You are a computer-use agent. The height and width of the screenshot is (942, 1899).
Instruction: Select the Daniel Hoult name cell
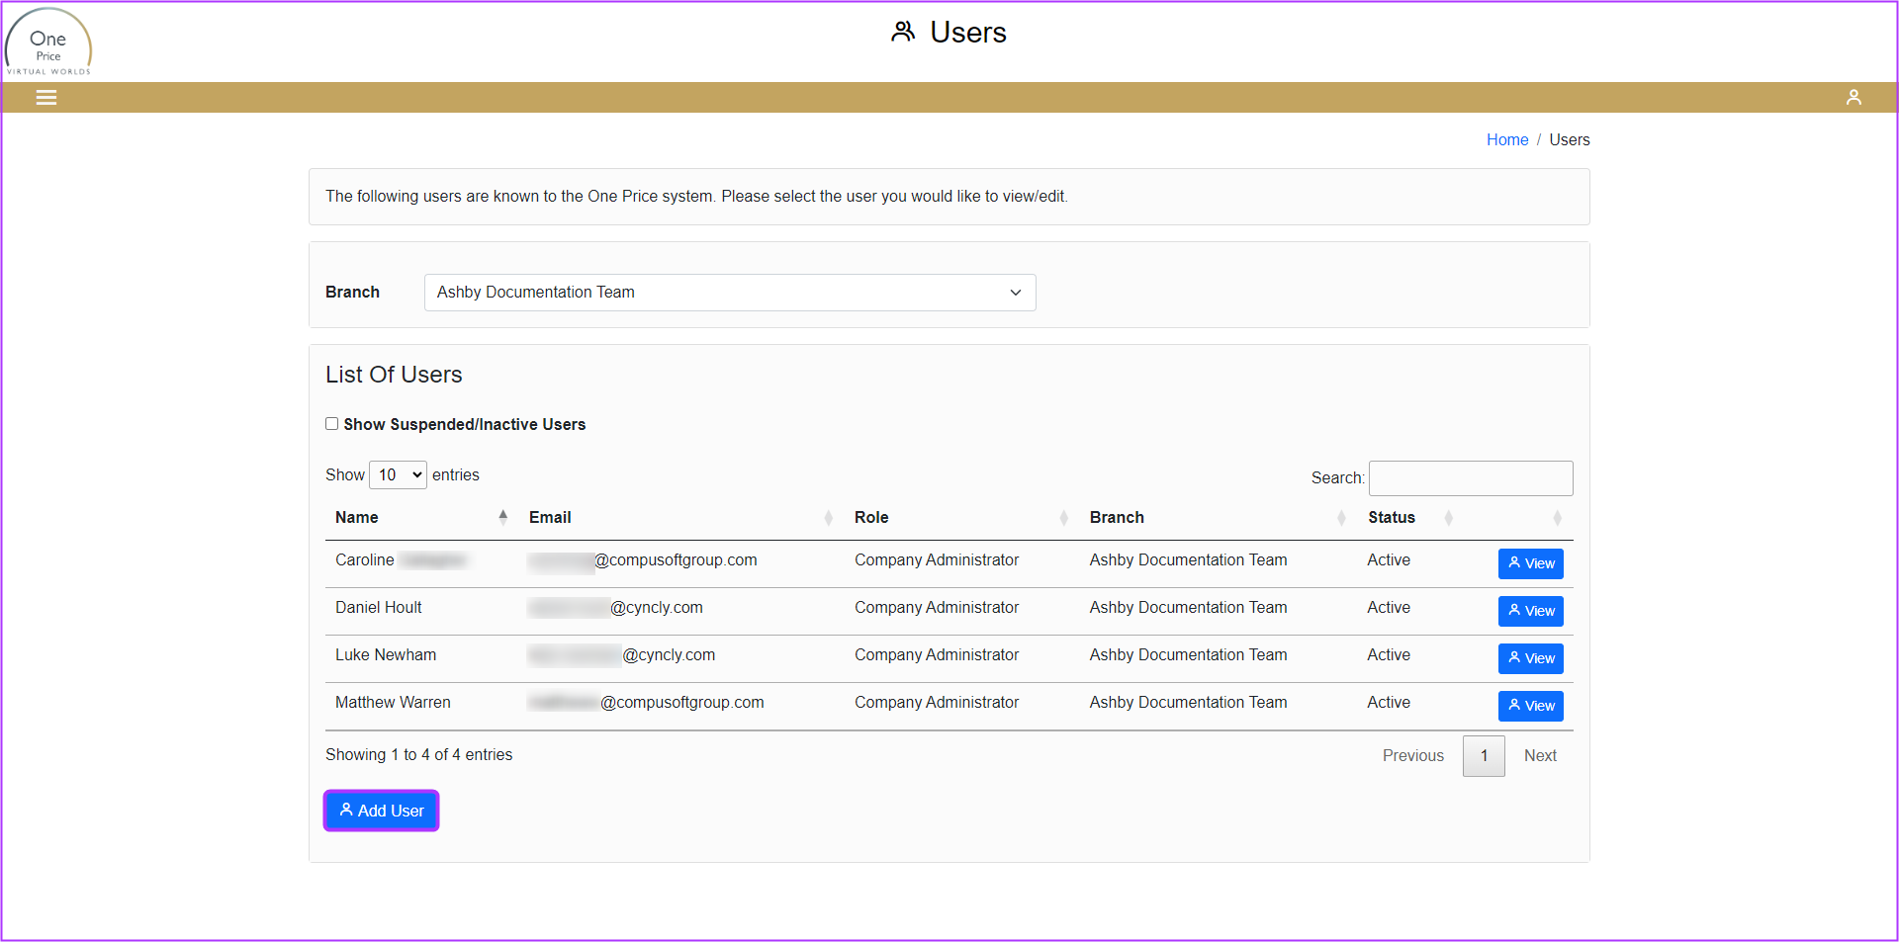[x=378, y=607]
